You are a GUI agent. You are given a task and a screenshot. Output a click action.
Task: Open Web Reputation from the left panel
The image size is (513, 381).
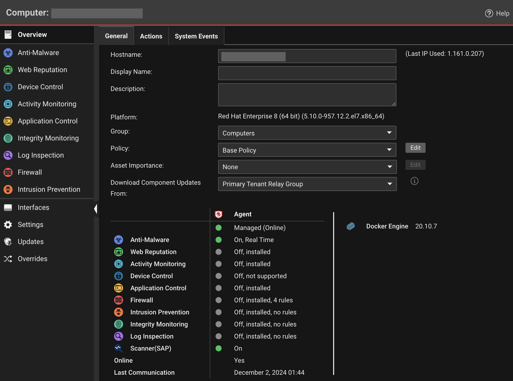(8, 70)
